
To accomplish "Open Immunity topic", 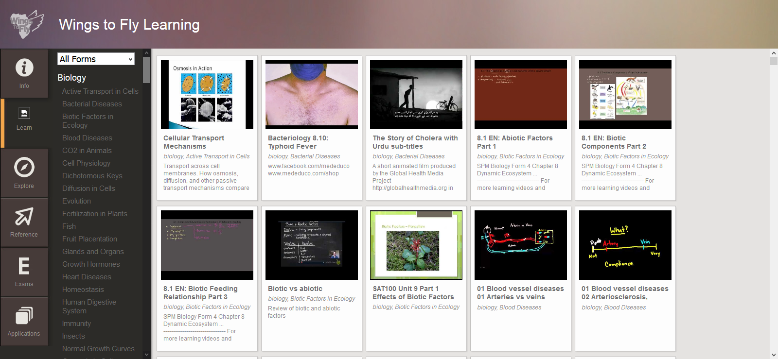I will (76, 324).
